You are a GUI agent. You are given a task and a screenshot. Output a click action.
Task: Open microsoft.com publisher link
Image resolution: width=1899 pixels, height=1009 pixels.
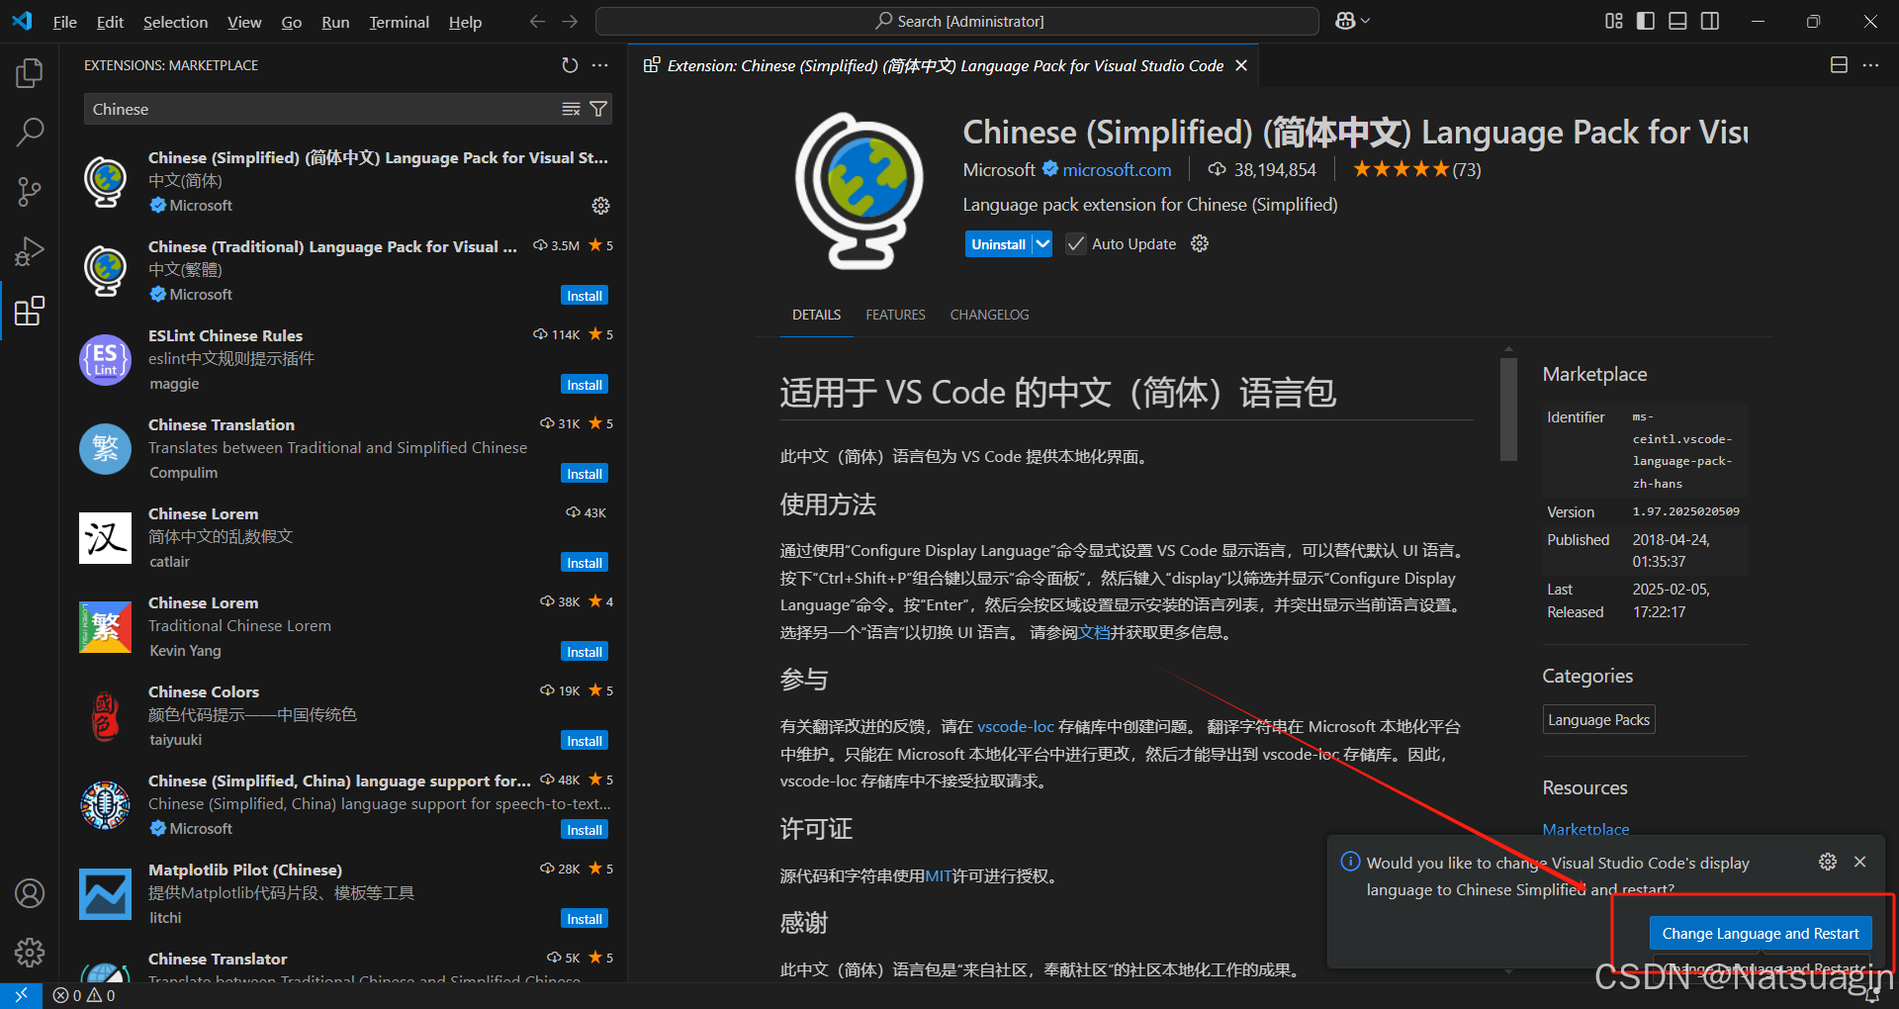click(x=1117, y=170)
